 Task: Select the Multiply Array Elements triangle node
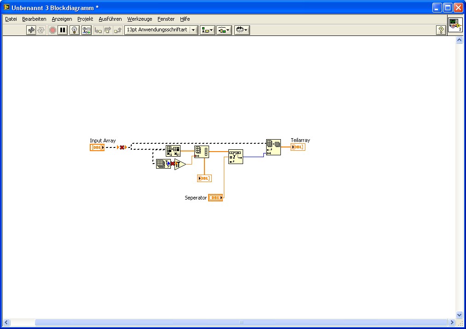180,164
